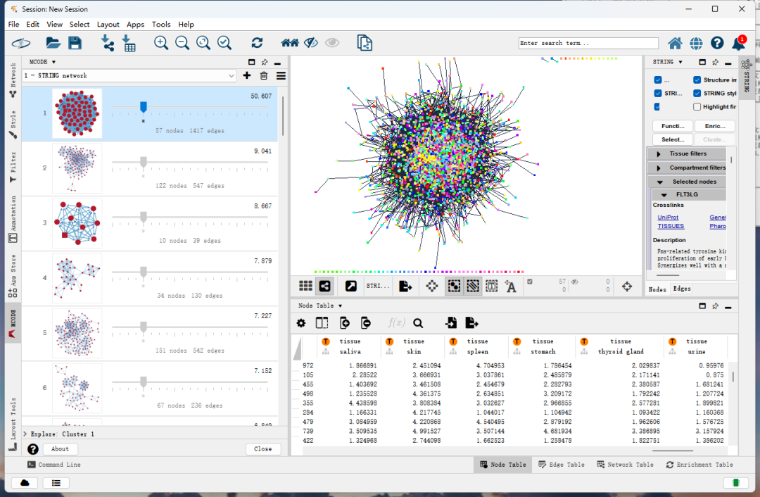Open the Cytoscape home icon
Viewport: 760px width, 497px height.
click(x=675, y=43)
